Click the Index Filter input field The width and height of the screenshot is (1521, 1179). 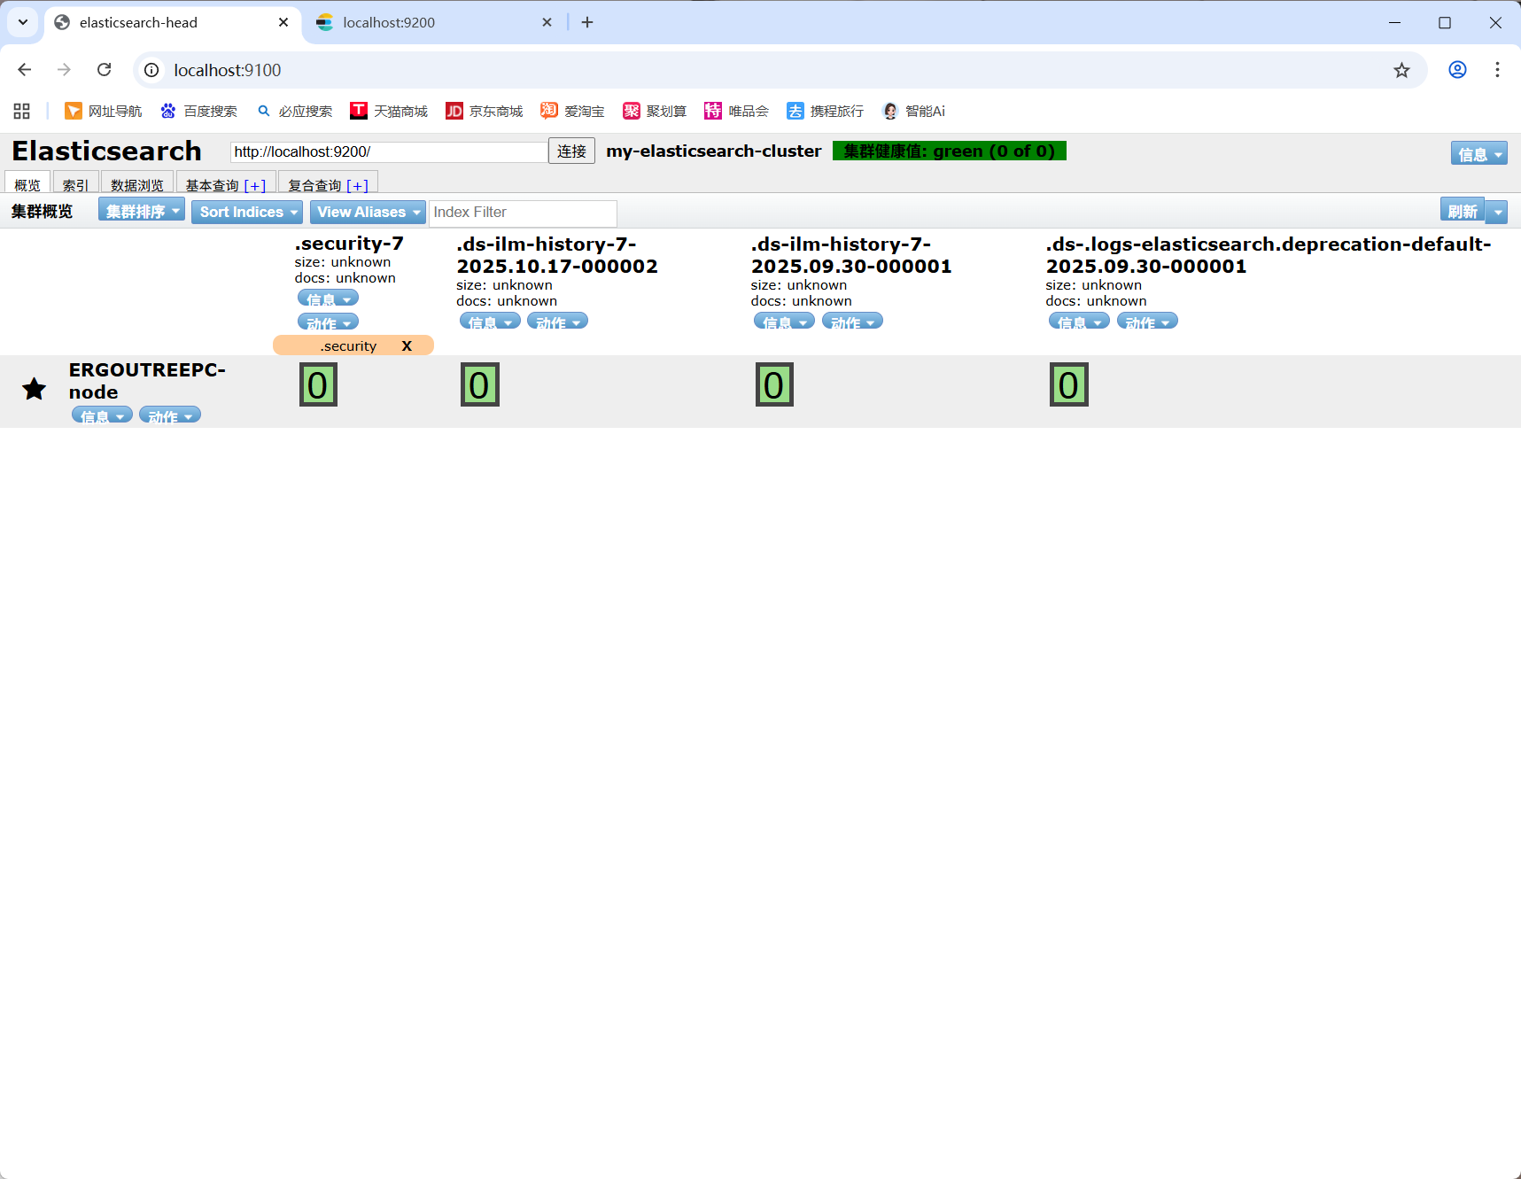pyautogui.click(x=523, y=213)
